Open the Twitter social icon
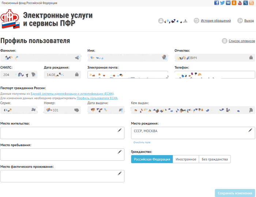Viewport: 256px width, 197px height. [x=222, y=3]
